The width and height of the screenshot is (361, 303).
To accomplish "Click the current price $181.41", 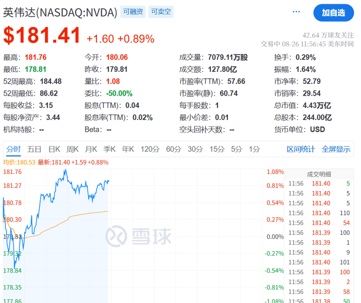I will (42, 35).
